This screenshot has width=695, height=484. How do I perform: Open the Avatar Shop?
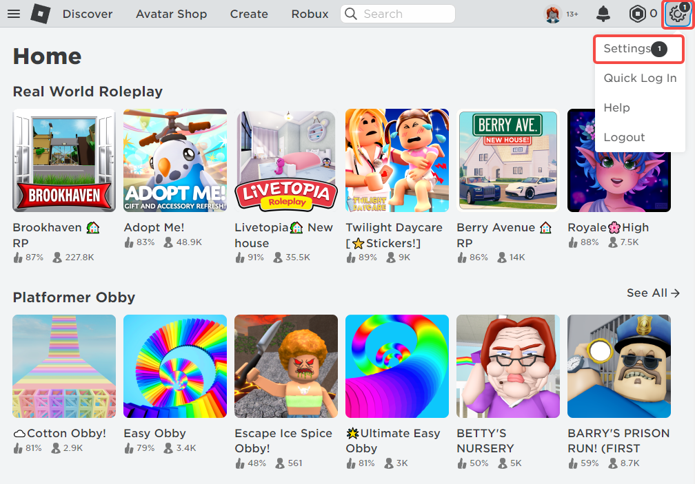point(172,14)
